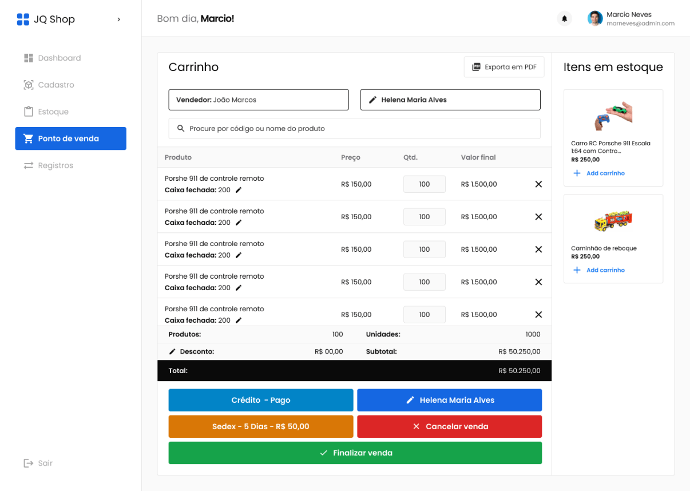Open the Helena Maria Alves customer field

[450, 100]
